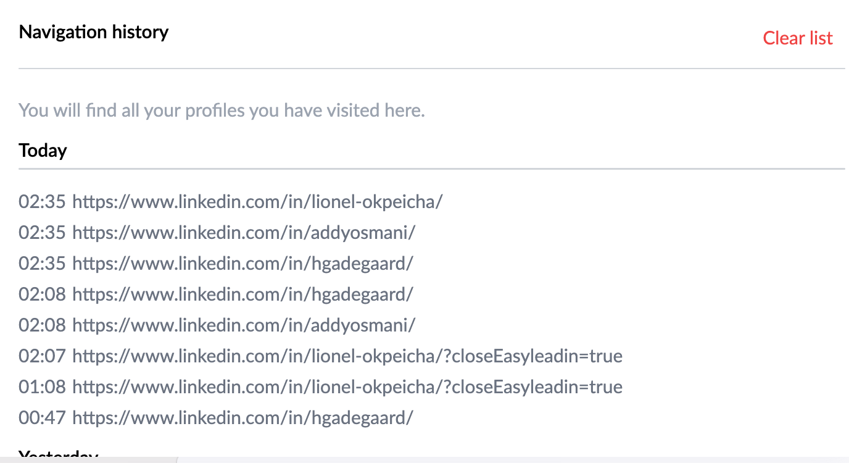This screenshot has height=463, width=849.
Task: Open the hgadegaard profile link visited at 02:35
Action: (x=242, y=263)
